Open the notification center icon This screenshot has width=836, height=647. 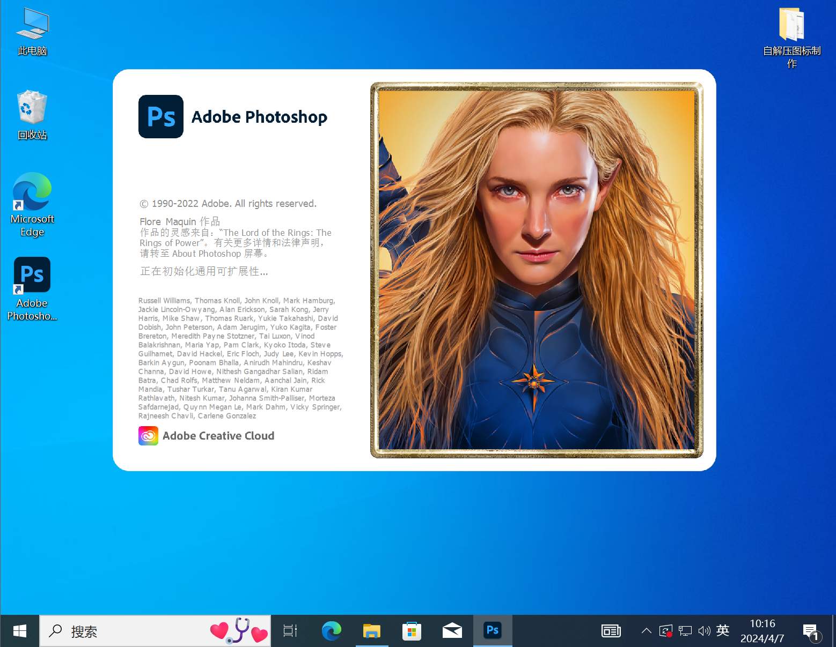[811, 632]
